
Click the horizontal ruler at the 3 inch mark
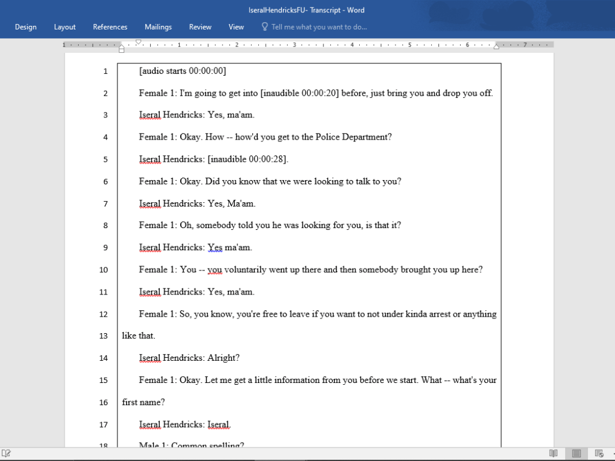coord(294,45)
